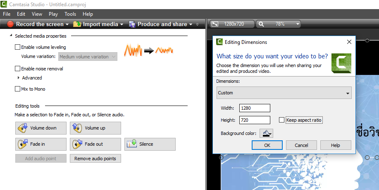Open the Dimensions Custom dropdown

pos(284,93)
